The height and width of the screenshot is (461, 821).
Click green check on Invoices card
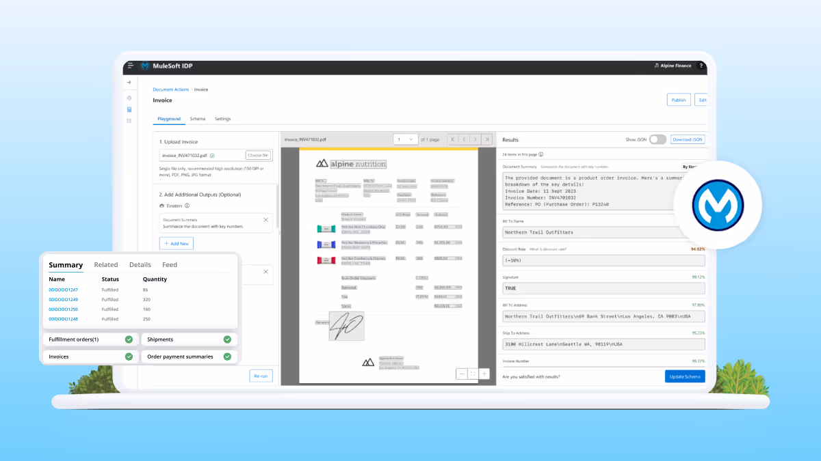coord(129,357)
